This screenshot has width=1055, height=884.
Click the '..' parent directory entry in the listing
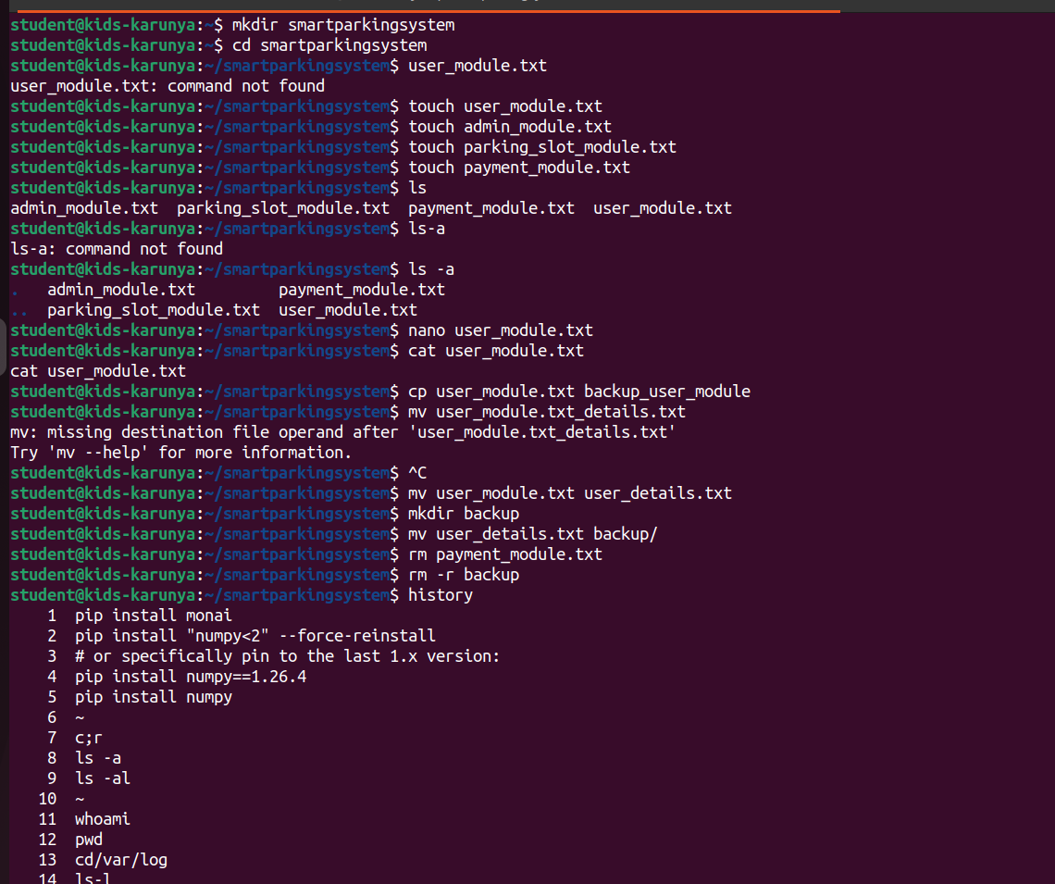point(19,311)
